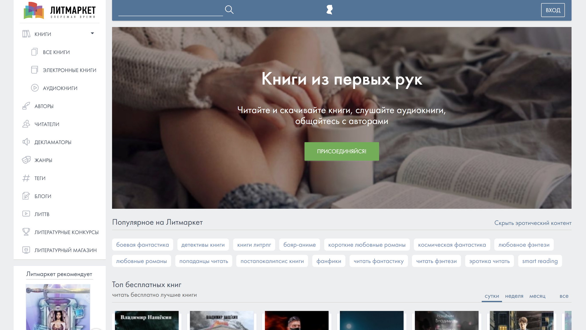The height and width of the screenshot is (330, 586).
Task: Click the Litmarket logo
Action: (x=60, y=11)
